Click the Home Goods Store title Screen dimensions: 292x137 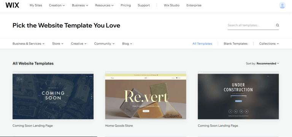pyautogui.click(x=119, y=126)
